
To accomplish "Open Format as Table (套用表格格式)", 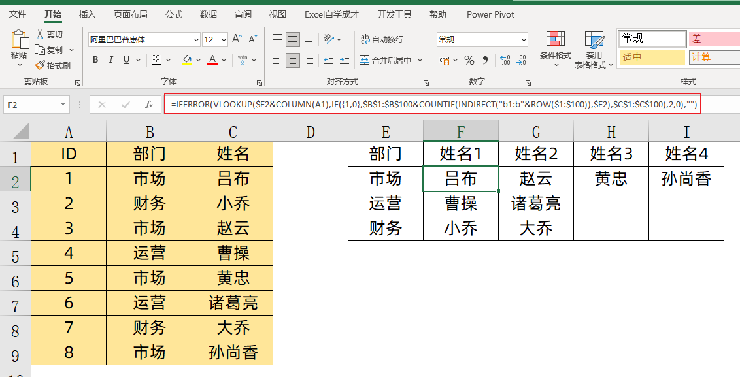I will 594,50.
